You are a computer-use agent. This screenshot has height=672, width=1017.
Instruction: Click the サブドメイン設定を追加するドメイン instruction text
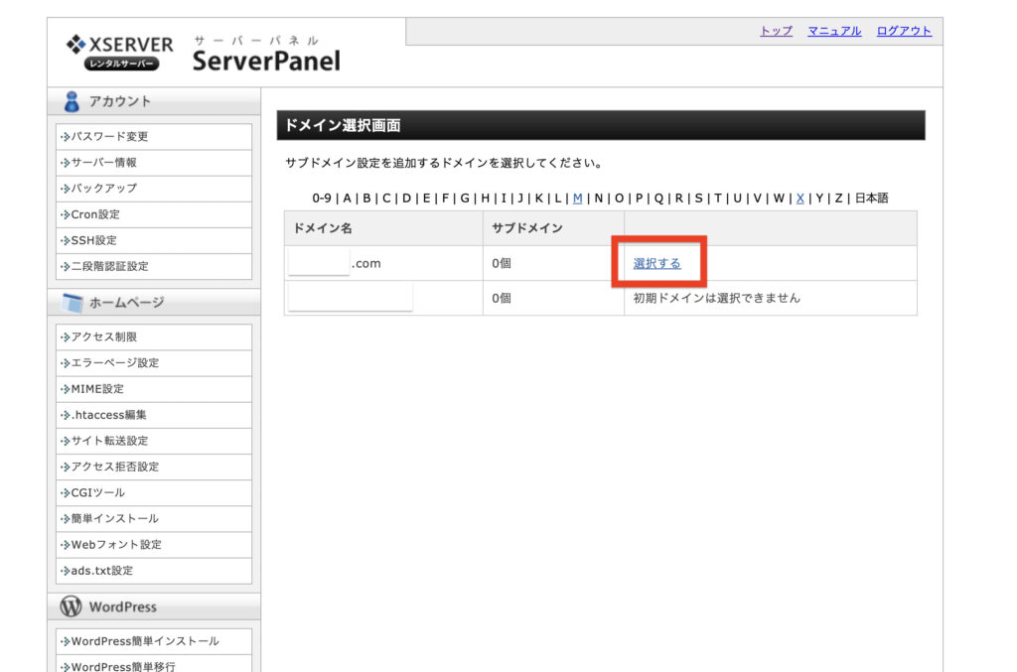click(x=443, y=163)
